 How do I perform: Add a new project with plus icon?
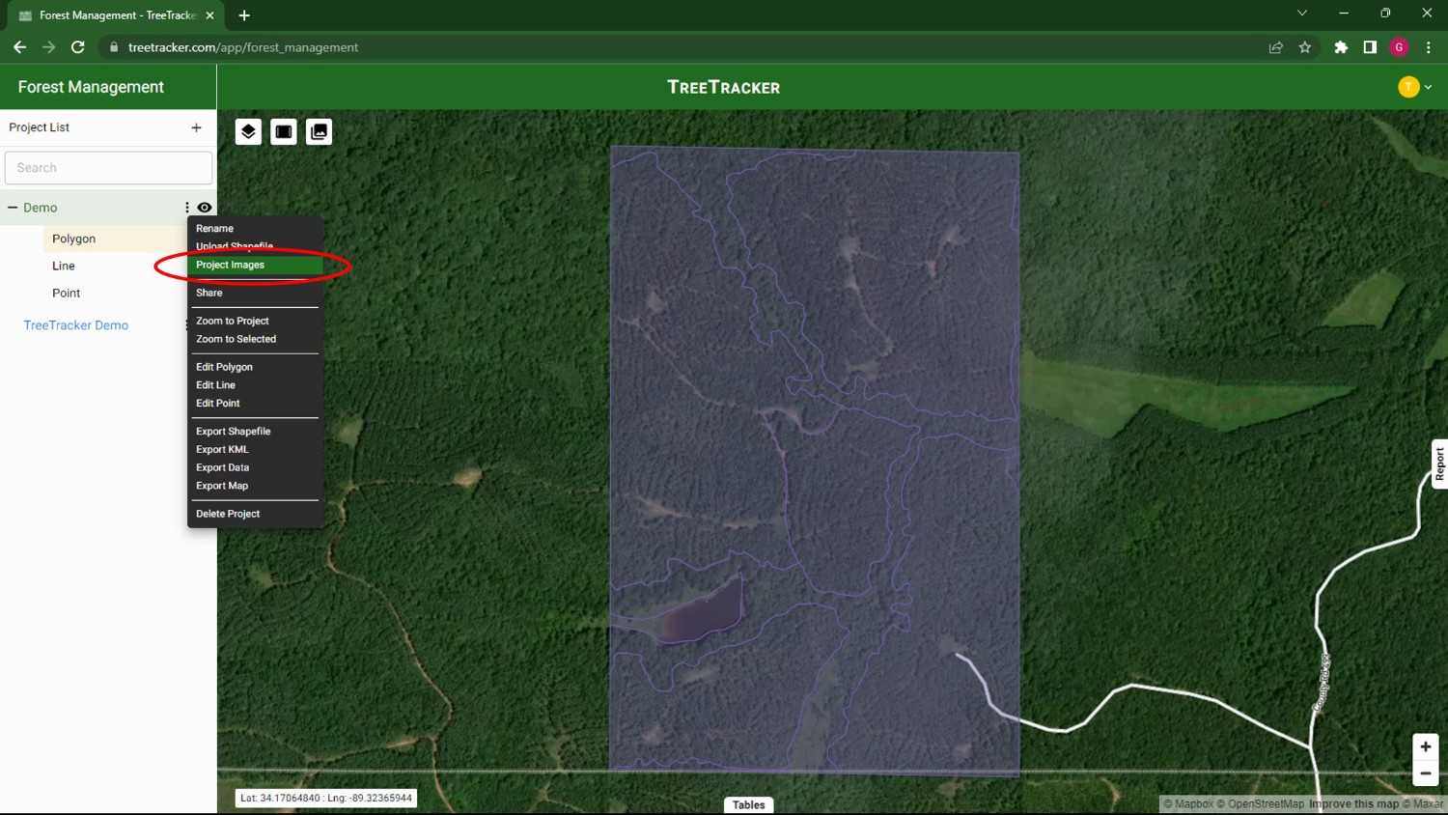196,127
